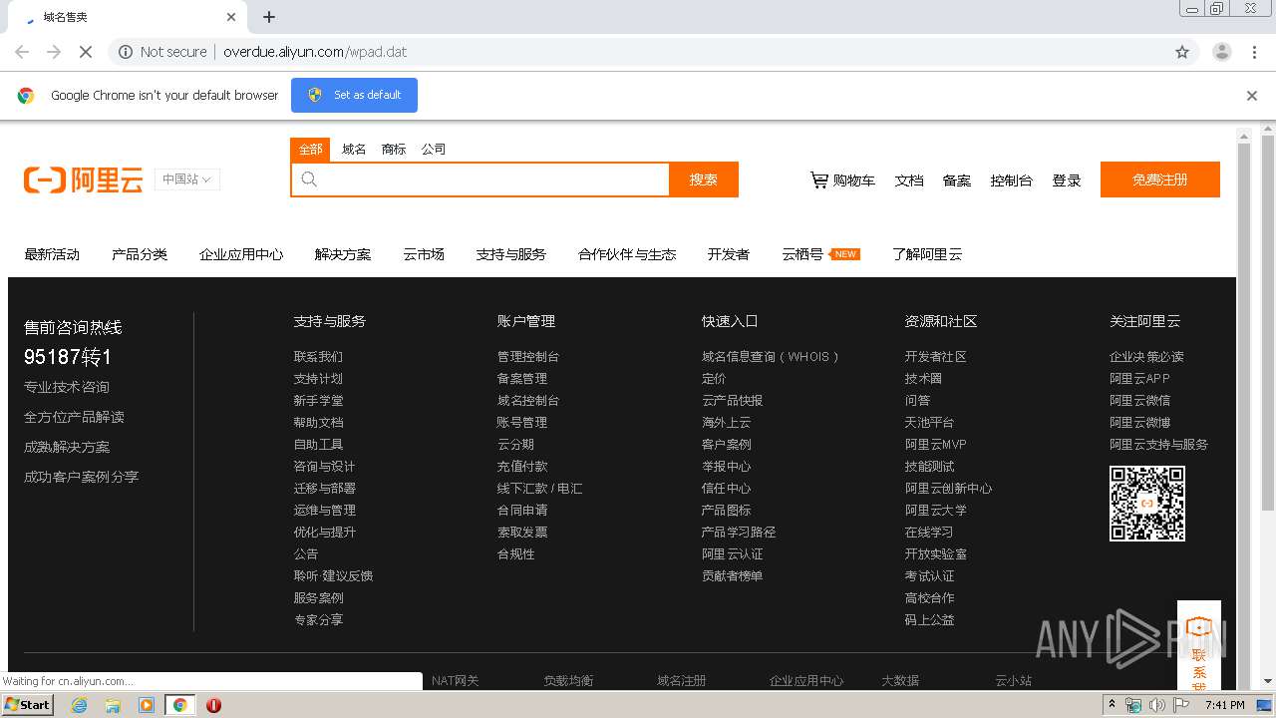Click red security icon in taskbar

[x=213, y=705]
